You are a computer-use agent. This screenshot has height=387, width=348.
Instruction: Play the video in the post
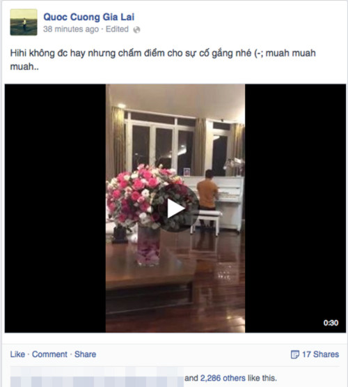click(x=175, y=208)
